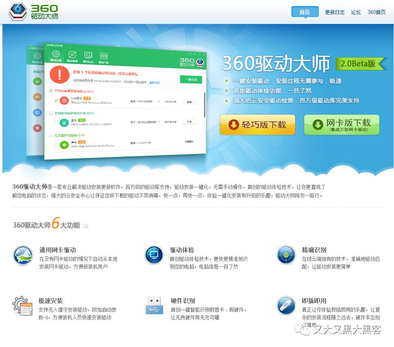Open the AMD Radeon driver version dropdown
Viewport: 394px width, 347px height.
tap(159, 122)
